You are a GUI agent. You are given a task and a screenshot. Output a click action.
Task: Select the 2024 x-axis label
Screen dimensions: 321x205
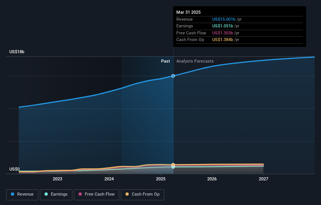pyautogui.click(x=109, y=179)
